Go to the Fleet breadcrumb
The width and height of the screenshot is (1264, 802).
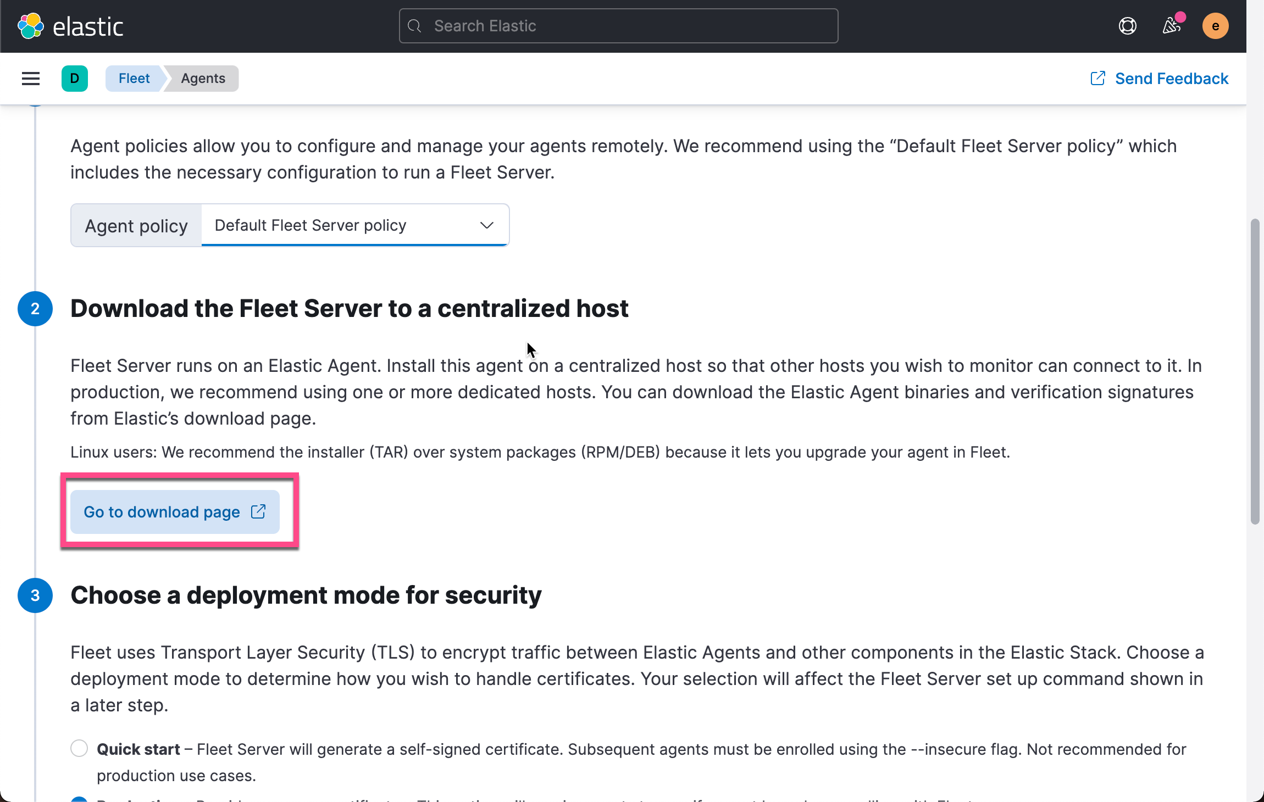point(134,79)
